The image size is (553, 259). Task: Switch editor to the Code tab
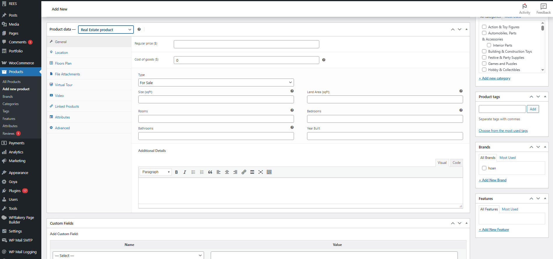click(456, 163)
